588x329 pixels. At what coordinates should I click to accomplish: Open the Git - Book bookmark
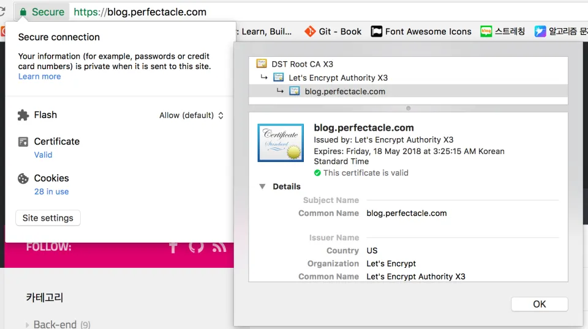[x=333, y=31]
